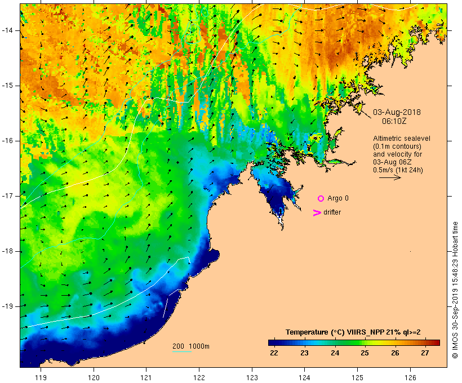Click longitude axis label 122

tap(199, 377)
